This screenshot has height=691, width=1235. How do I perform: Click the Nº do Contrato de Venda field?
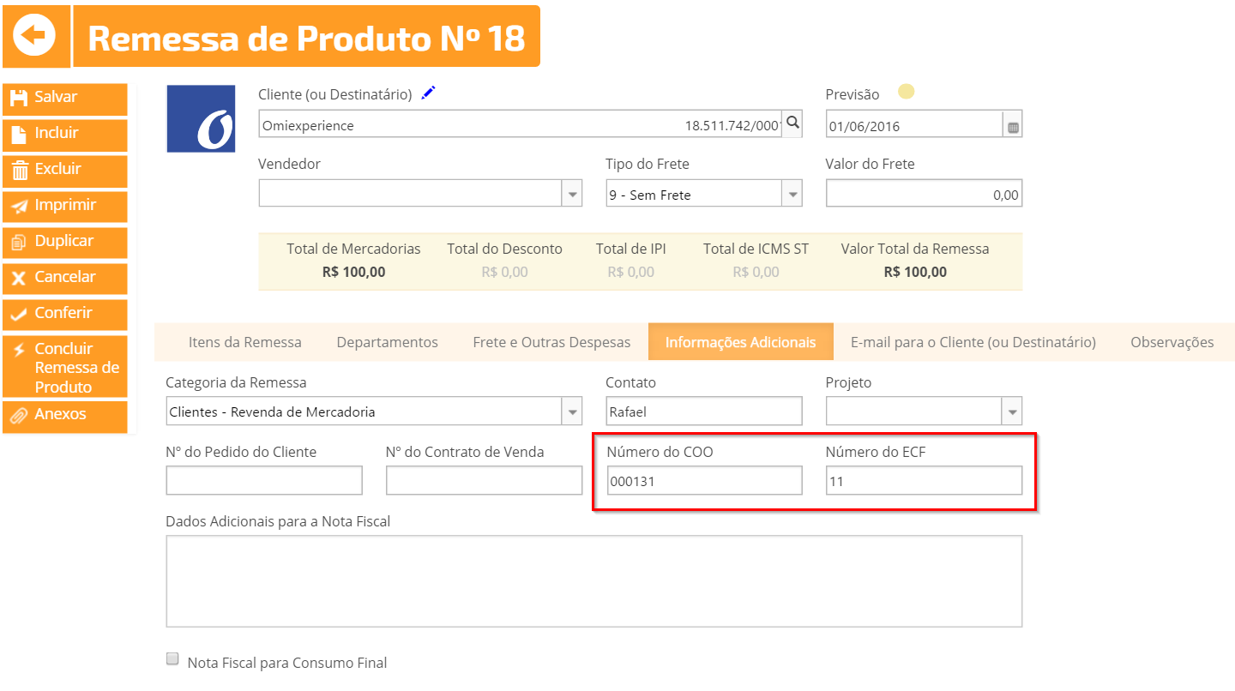(484, 480)
